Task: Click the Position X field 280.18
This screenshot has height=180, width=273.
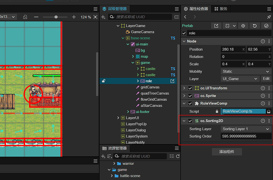Action: [x=233, y=49]
